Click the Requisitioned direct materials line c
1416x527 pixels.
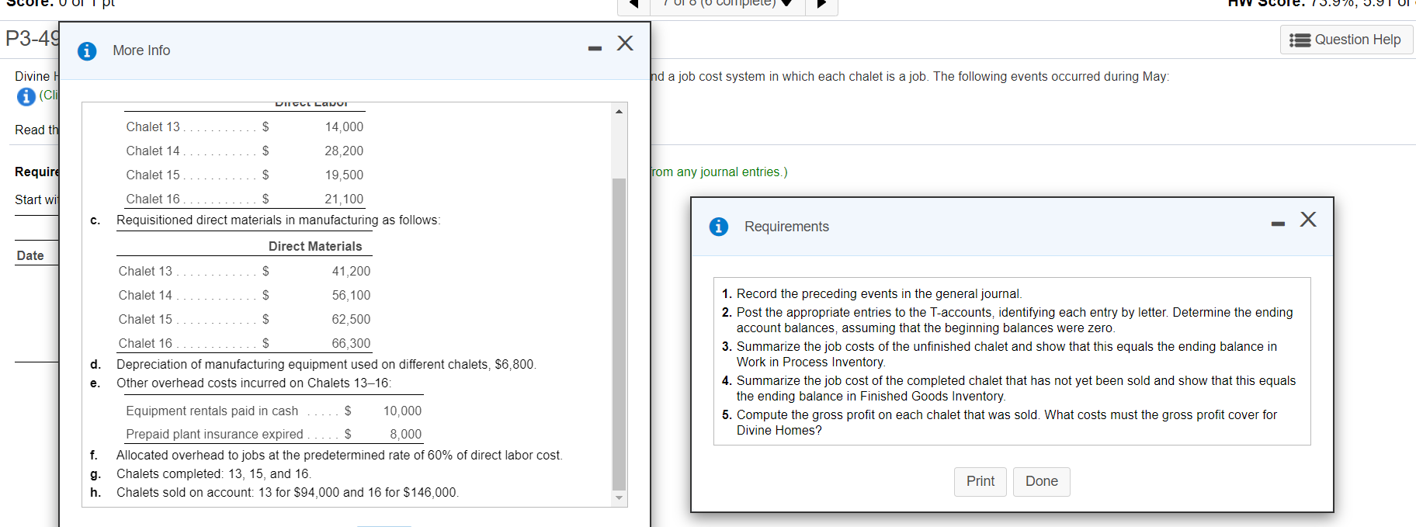(278, 220)
